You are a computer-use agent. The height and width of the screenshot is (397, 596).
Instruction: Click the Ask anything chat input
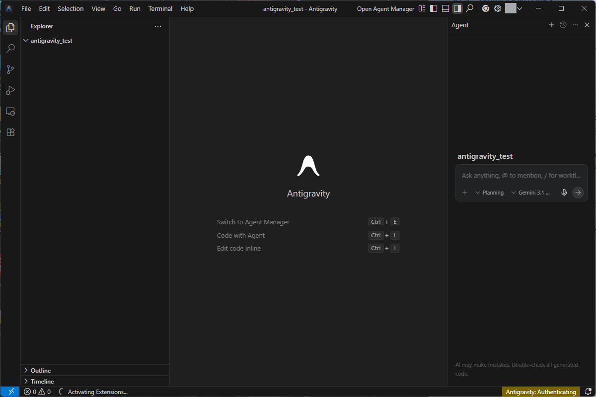click(521, 176)
